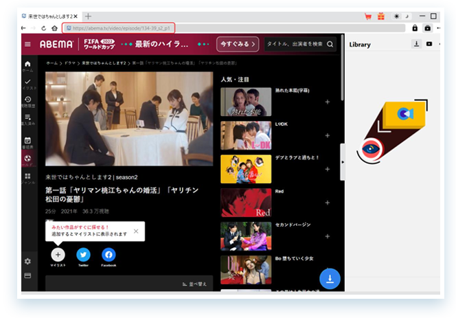
Task: Collapse the Library panel arrow handle
Action: (343, 162)
